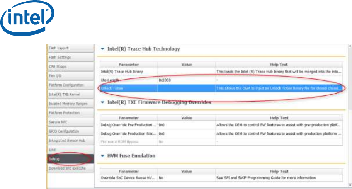Collapse the HVM Fuse Emulation section
Image resolution: width=352 pixels, height=189 pixels.
pos(103,155)
